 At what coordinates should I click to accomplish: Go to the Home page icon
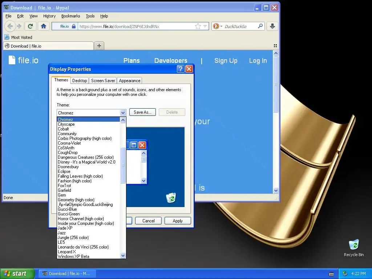[x=44, y=26]
